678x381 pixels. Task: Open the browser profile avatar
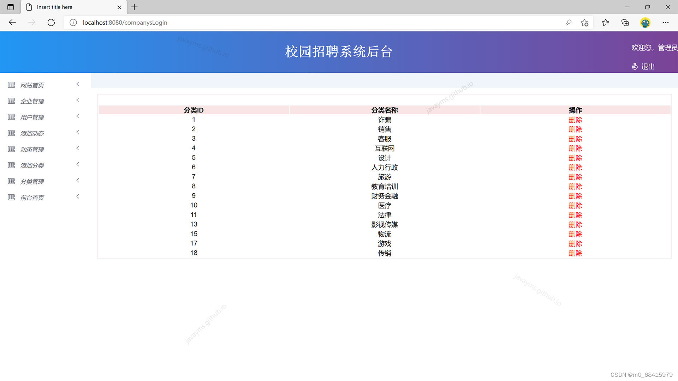click(x=646, y=23)
